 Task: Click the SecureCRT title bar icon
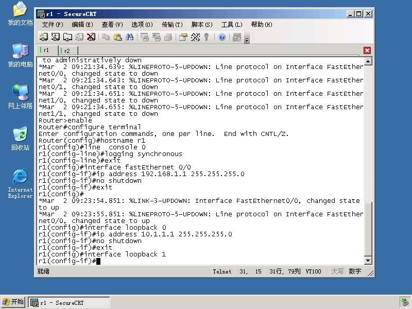click(x=41, y=14)
